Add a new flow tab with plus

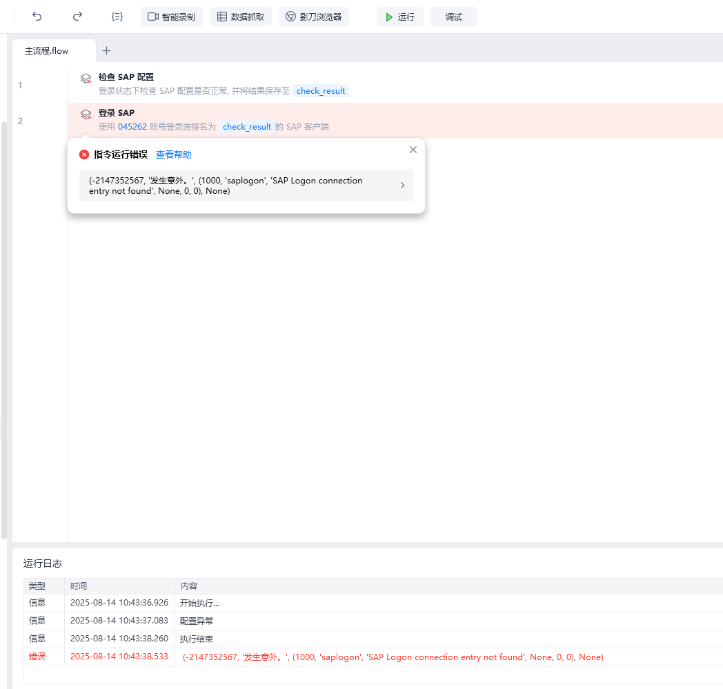tap(106, 51)
